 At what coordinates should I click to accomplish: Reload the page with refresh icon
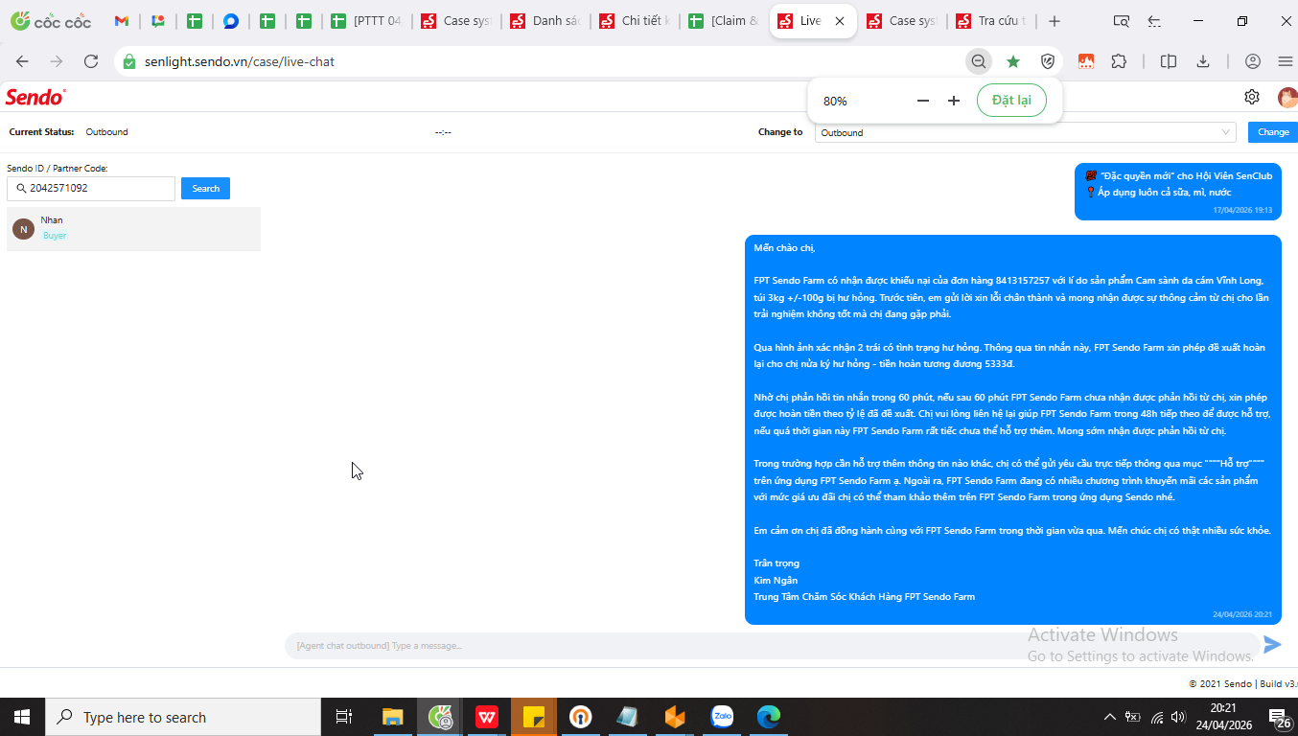click(x=91, y=61)
